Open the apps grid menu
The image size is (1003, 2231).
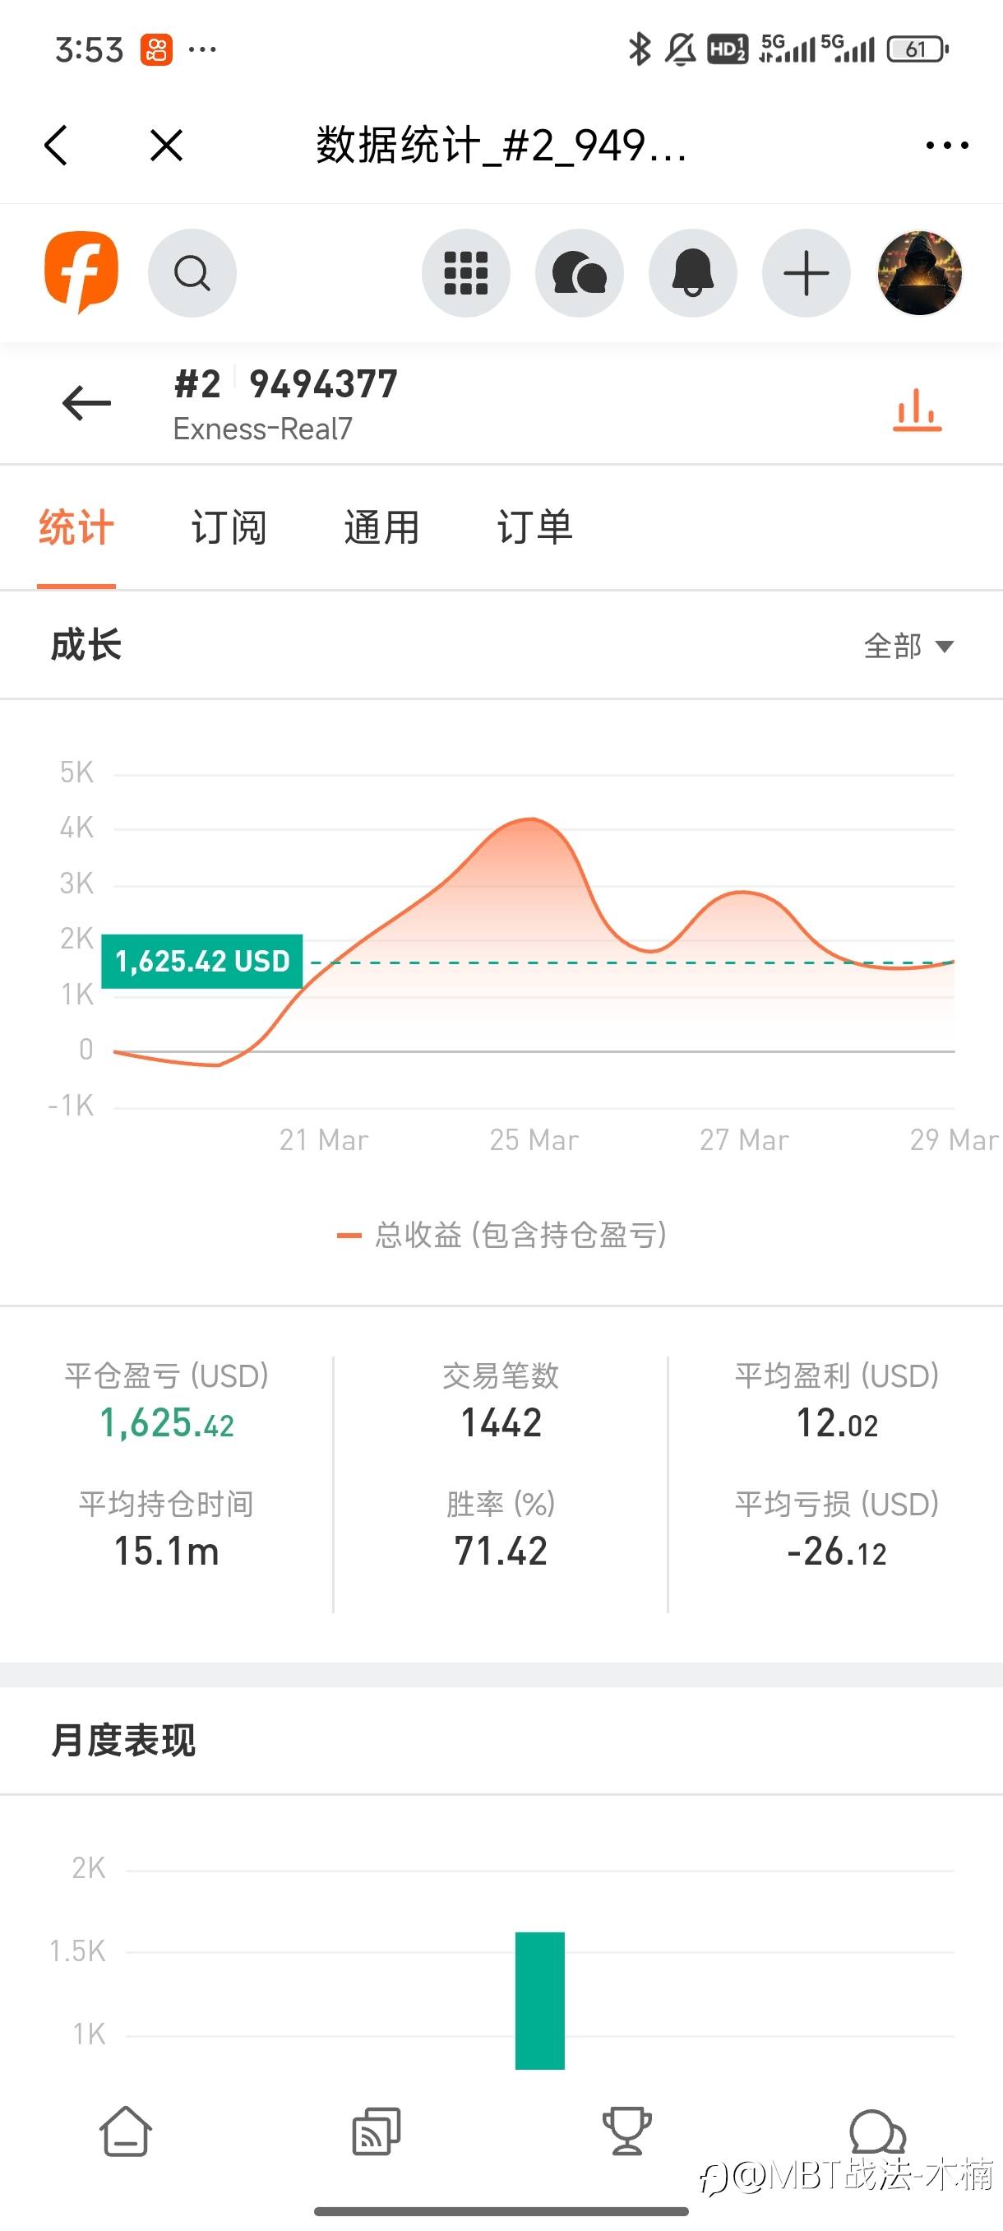[465, 273]
